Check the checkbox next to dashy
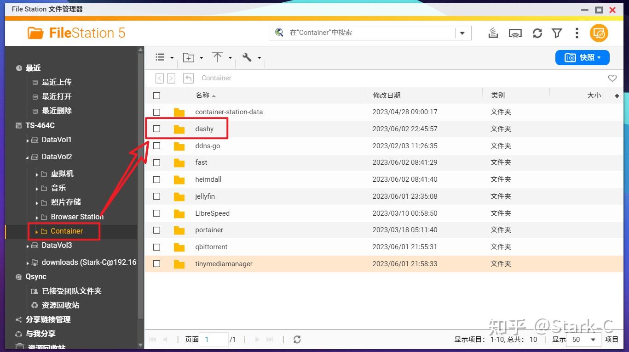Viewport: 629px width, 352px height. click(x=156, y=129)
